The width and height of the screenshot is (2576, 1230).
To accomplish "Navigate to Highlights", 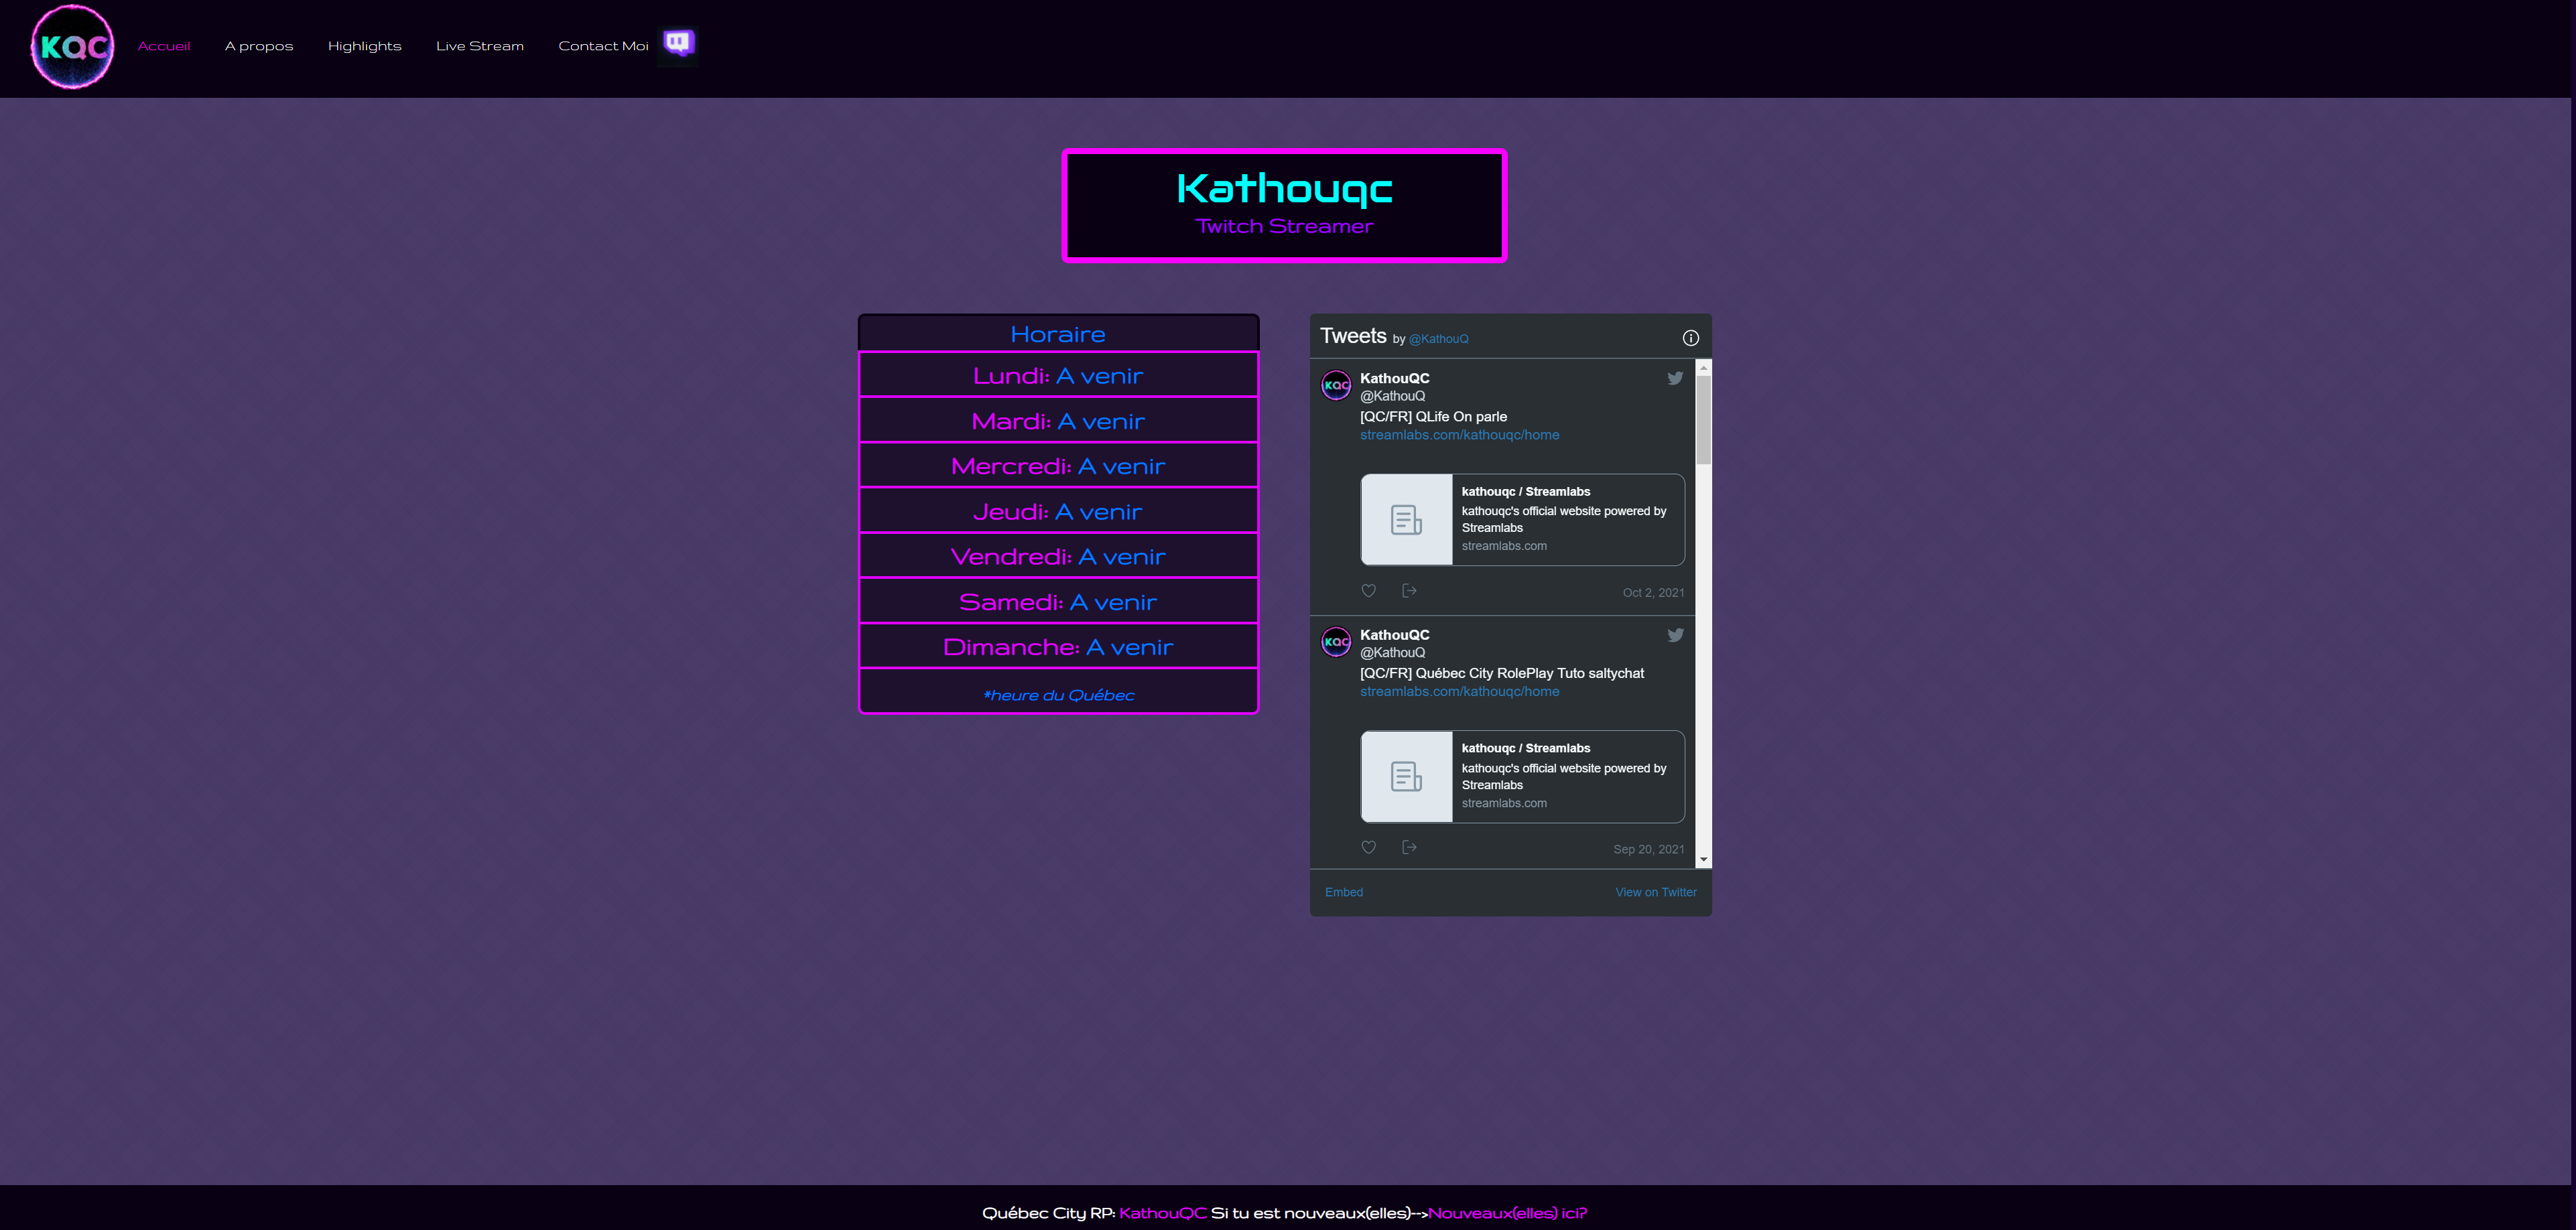I will coord(364,46).
